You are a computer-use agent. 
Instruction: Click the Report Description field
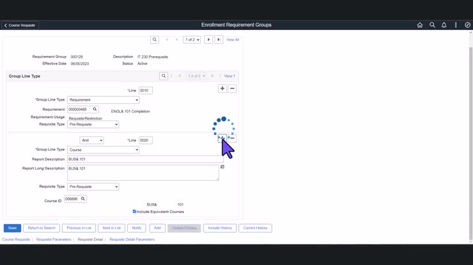pyautogui.click(x=145, y=159)
